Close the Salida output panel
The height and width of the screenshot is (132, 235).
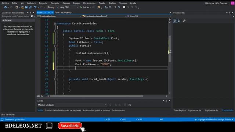coord(170,101)
